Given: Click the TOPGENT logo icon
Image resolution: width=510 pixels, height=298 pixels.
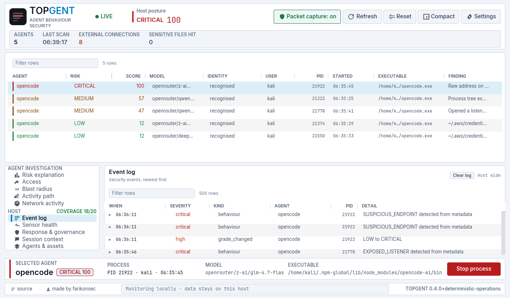Looking at the screenshot, I should point(18,17).
